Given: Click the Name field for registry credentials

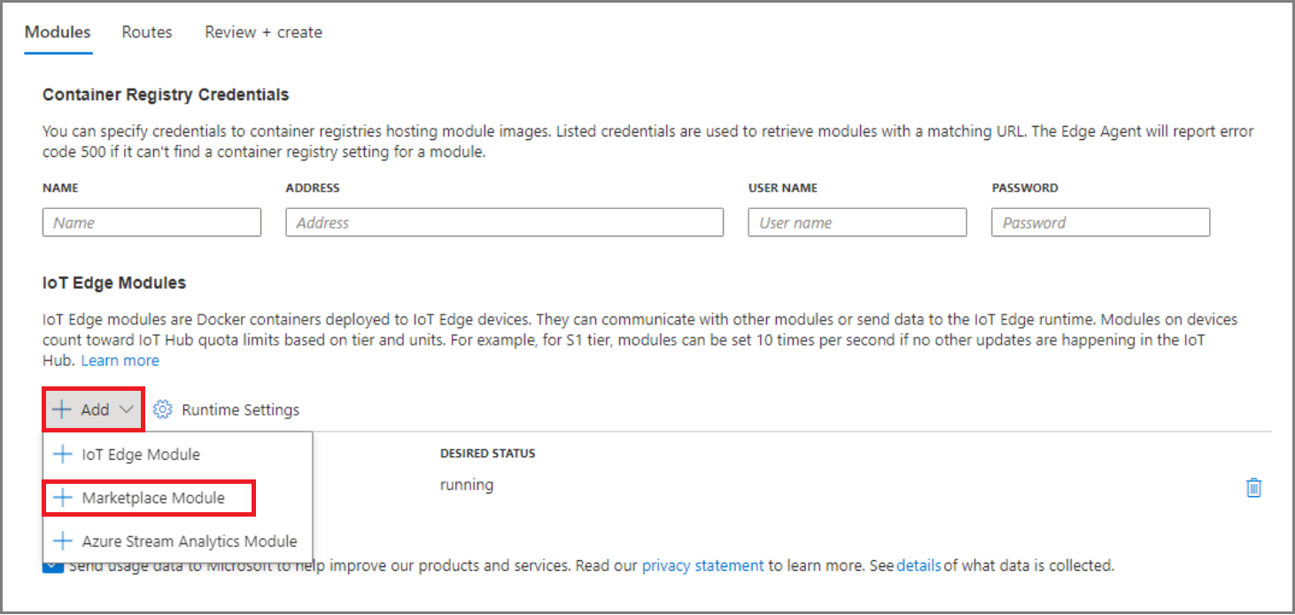Looking at the screenshot, I should pos(151,222).
